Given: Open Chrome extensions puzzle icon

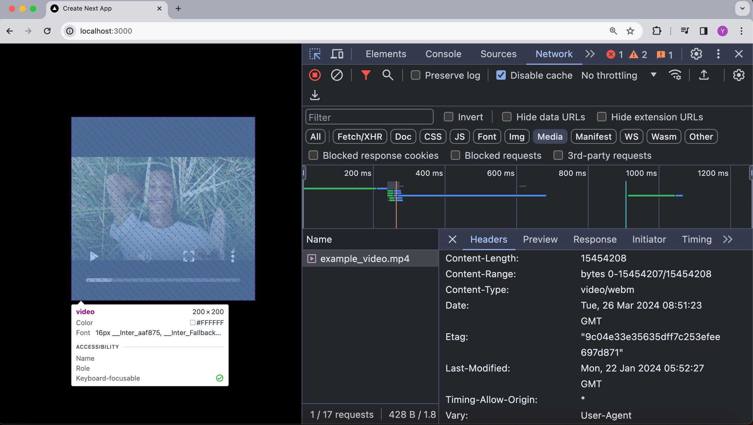Looking at the screenshot, I should click(x=657, y=31).
